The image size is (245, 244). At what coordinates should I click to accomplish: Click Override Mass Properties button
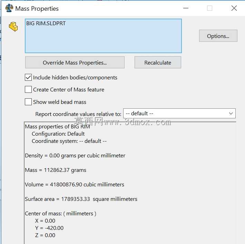click(75, 62)
